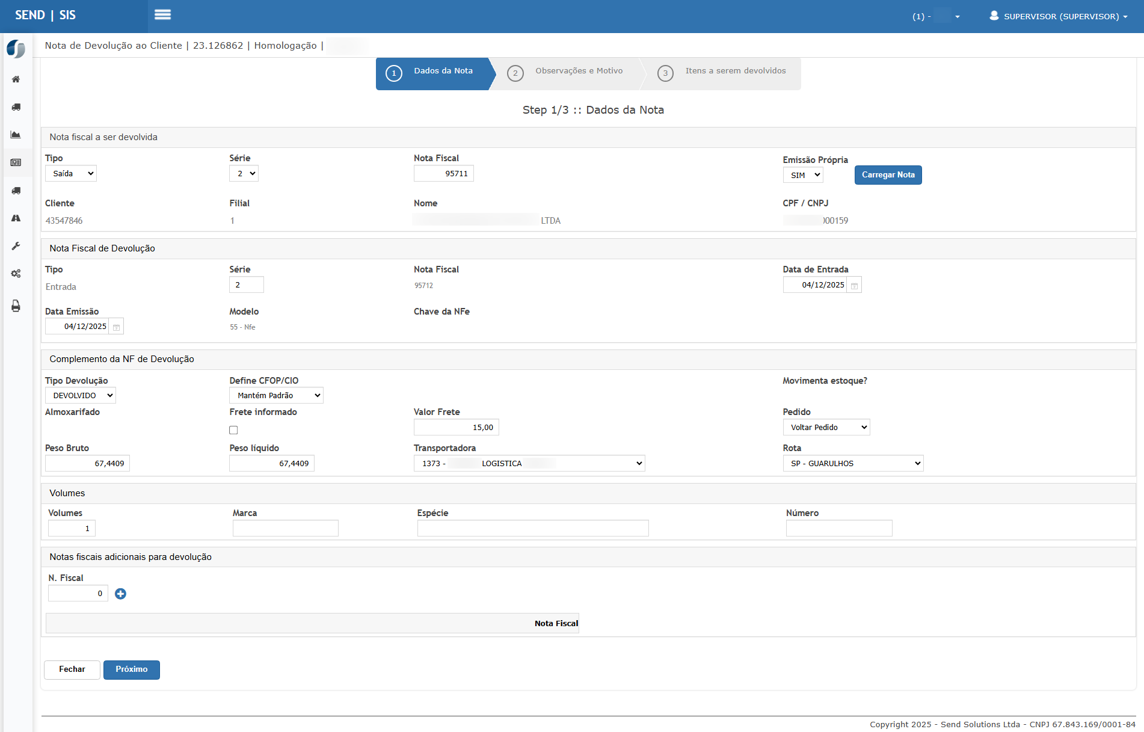This screenshot has width=1144, height=732.
Task: Click the printer icon in sidebar
Action: [x=16, y=306]
